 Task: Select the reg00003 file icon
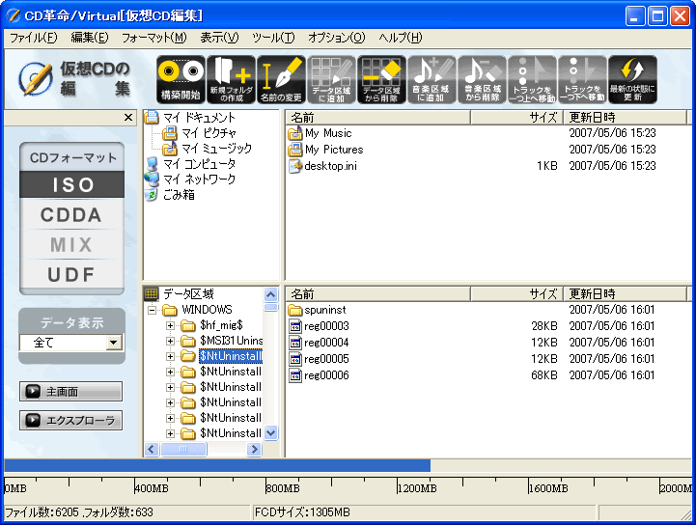point(294,326)
